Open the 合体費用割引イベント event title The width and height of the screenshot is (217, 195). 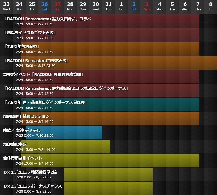[23, 158]
